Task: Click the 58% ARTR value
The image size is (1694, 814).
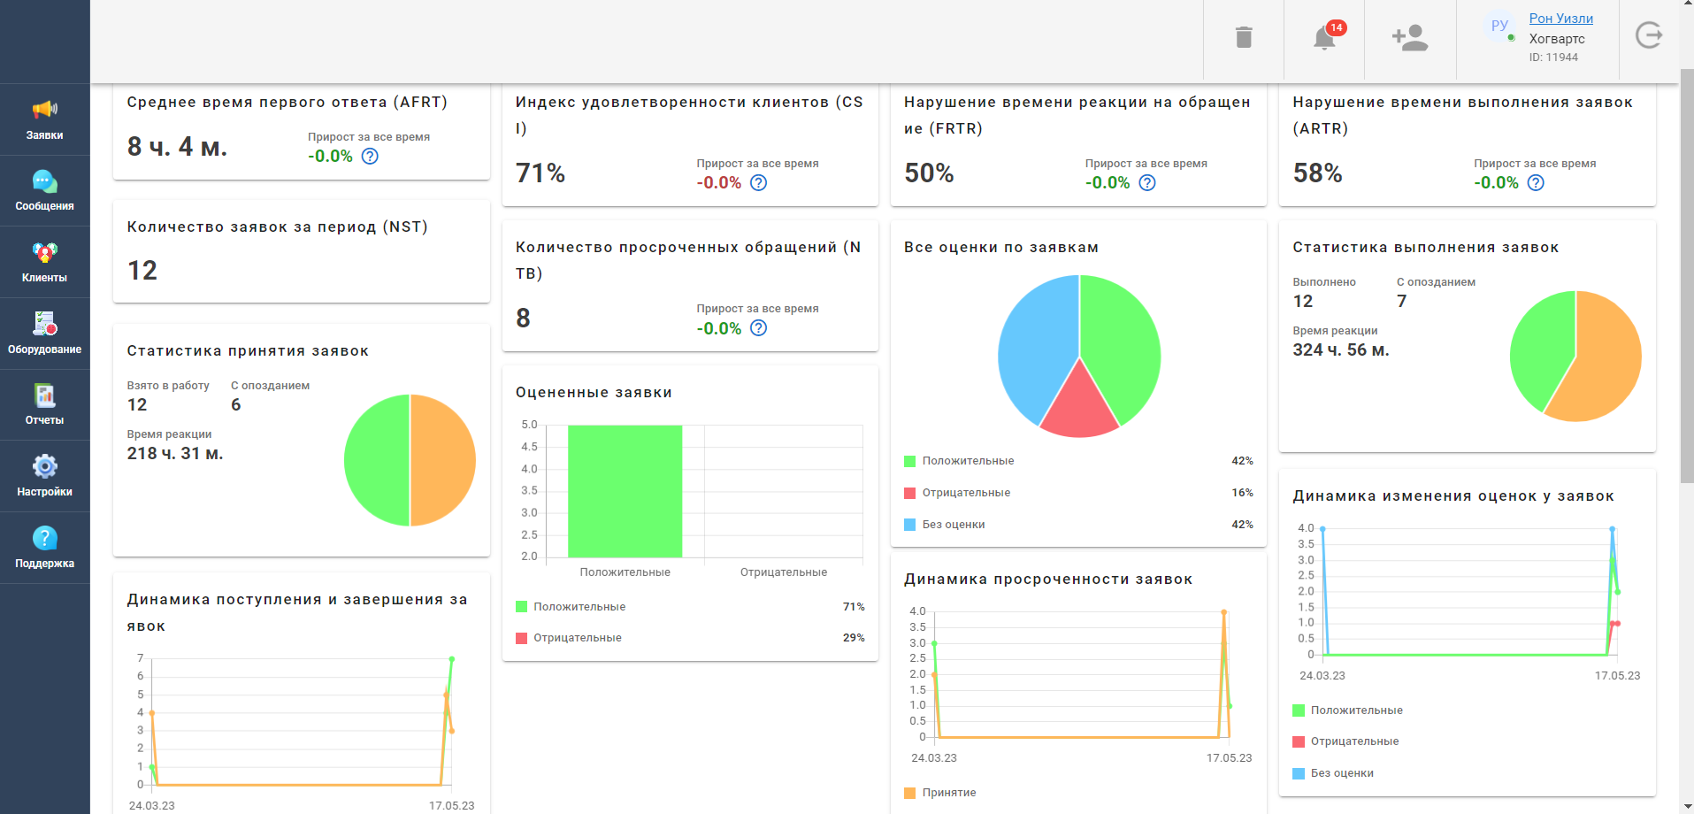Action: coord(1318,173)
